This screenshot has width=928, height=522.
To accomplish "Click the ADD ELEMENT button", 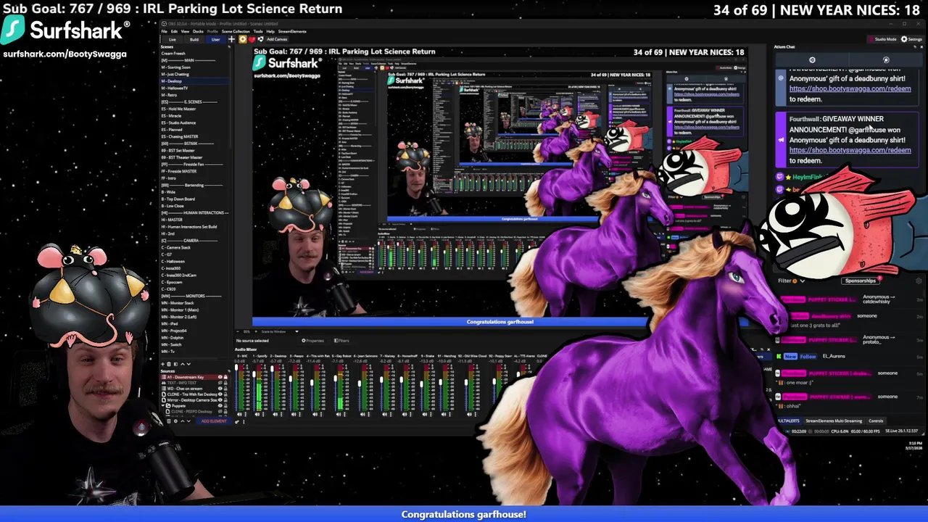I will coord(214,421).
